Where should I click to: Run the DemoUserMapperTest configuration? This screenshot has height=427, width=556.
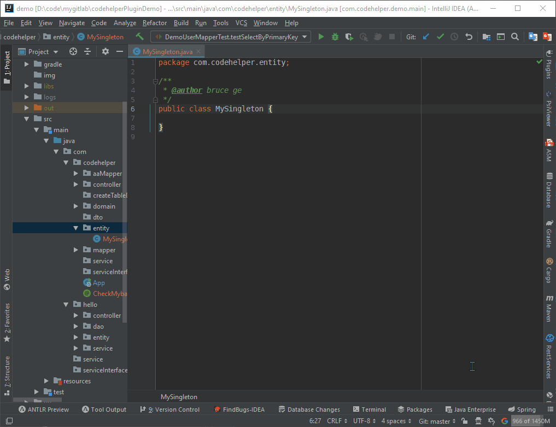[321, 37]
